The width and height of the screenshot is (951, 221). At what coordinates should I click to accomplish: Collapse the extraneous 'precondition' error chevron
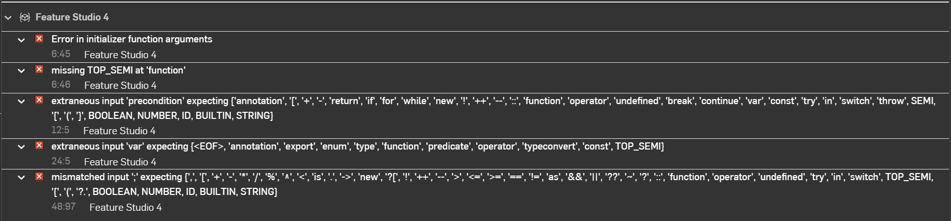click(21, 102)
